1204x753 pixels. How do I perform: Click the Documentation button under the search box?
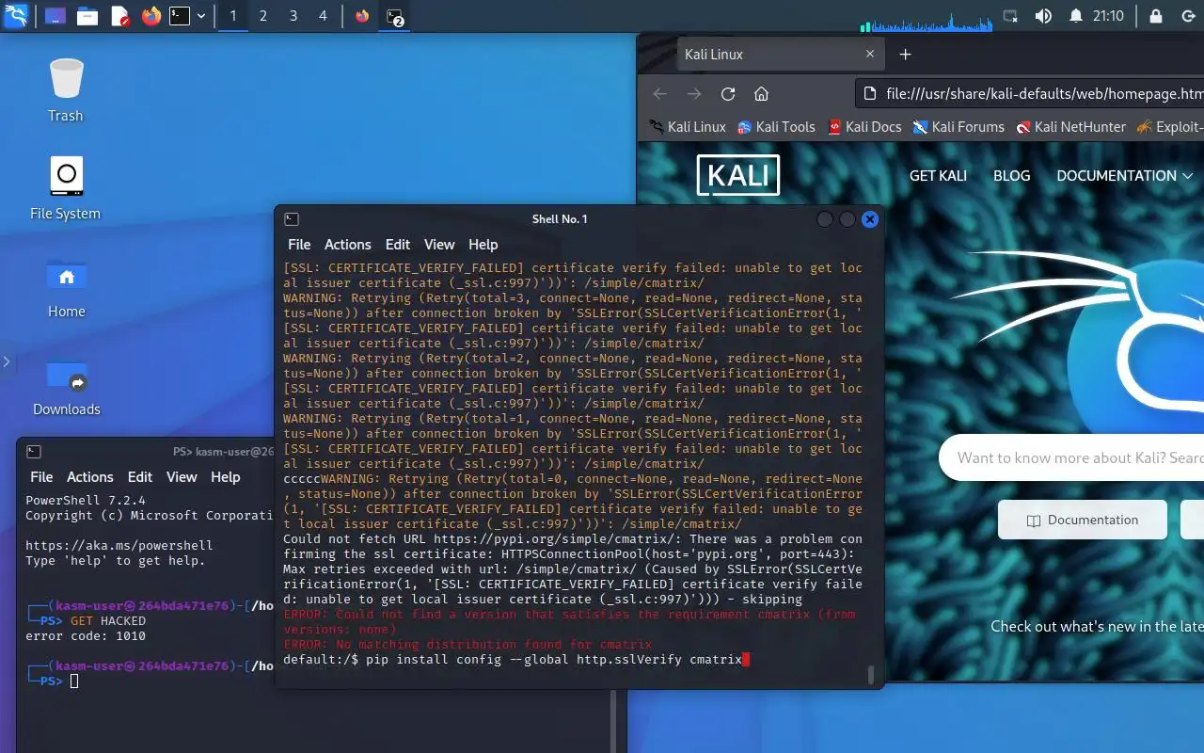[x=1083, y=520]
